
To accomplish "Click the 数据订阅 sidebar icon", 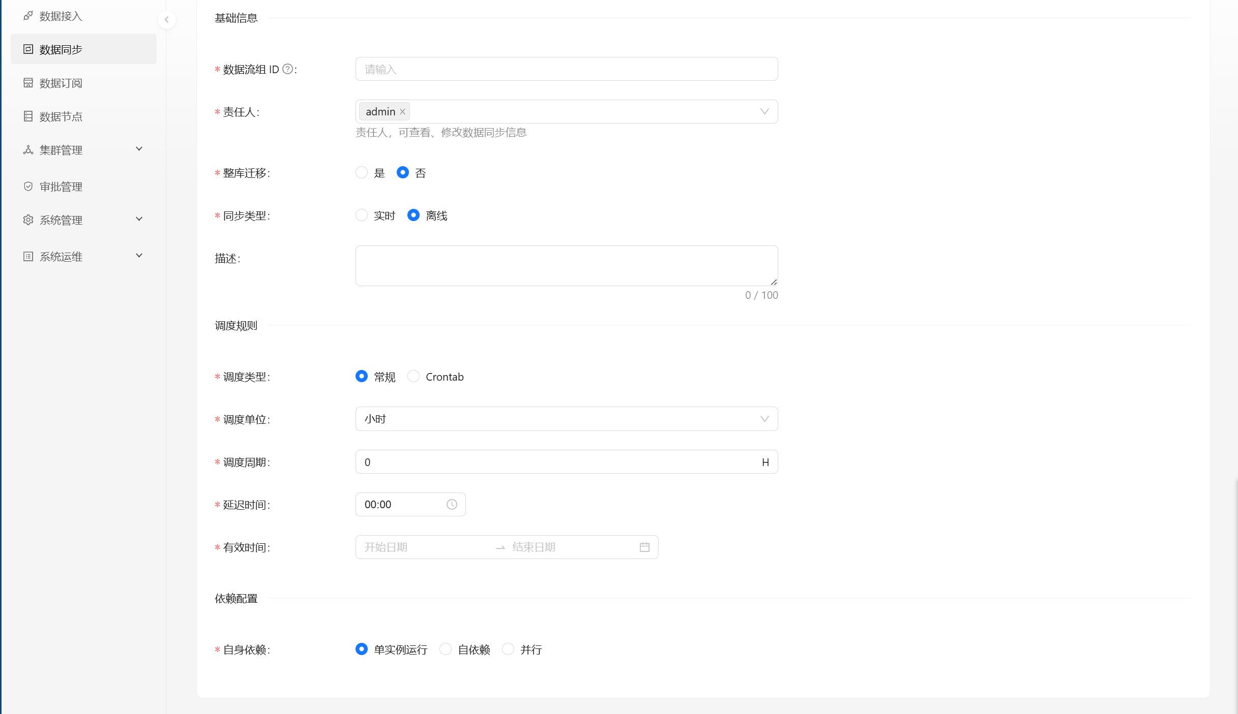I will click(28, 83).
